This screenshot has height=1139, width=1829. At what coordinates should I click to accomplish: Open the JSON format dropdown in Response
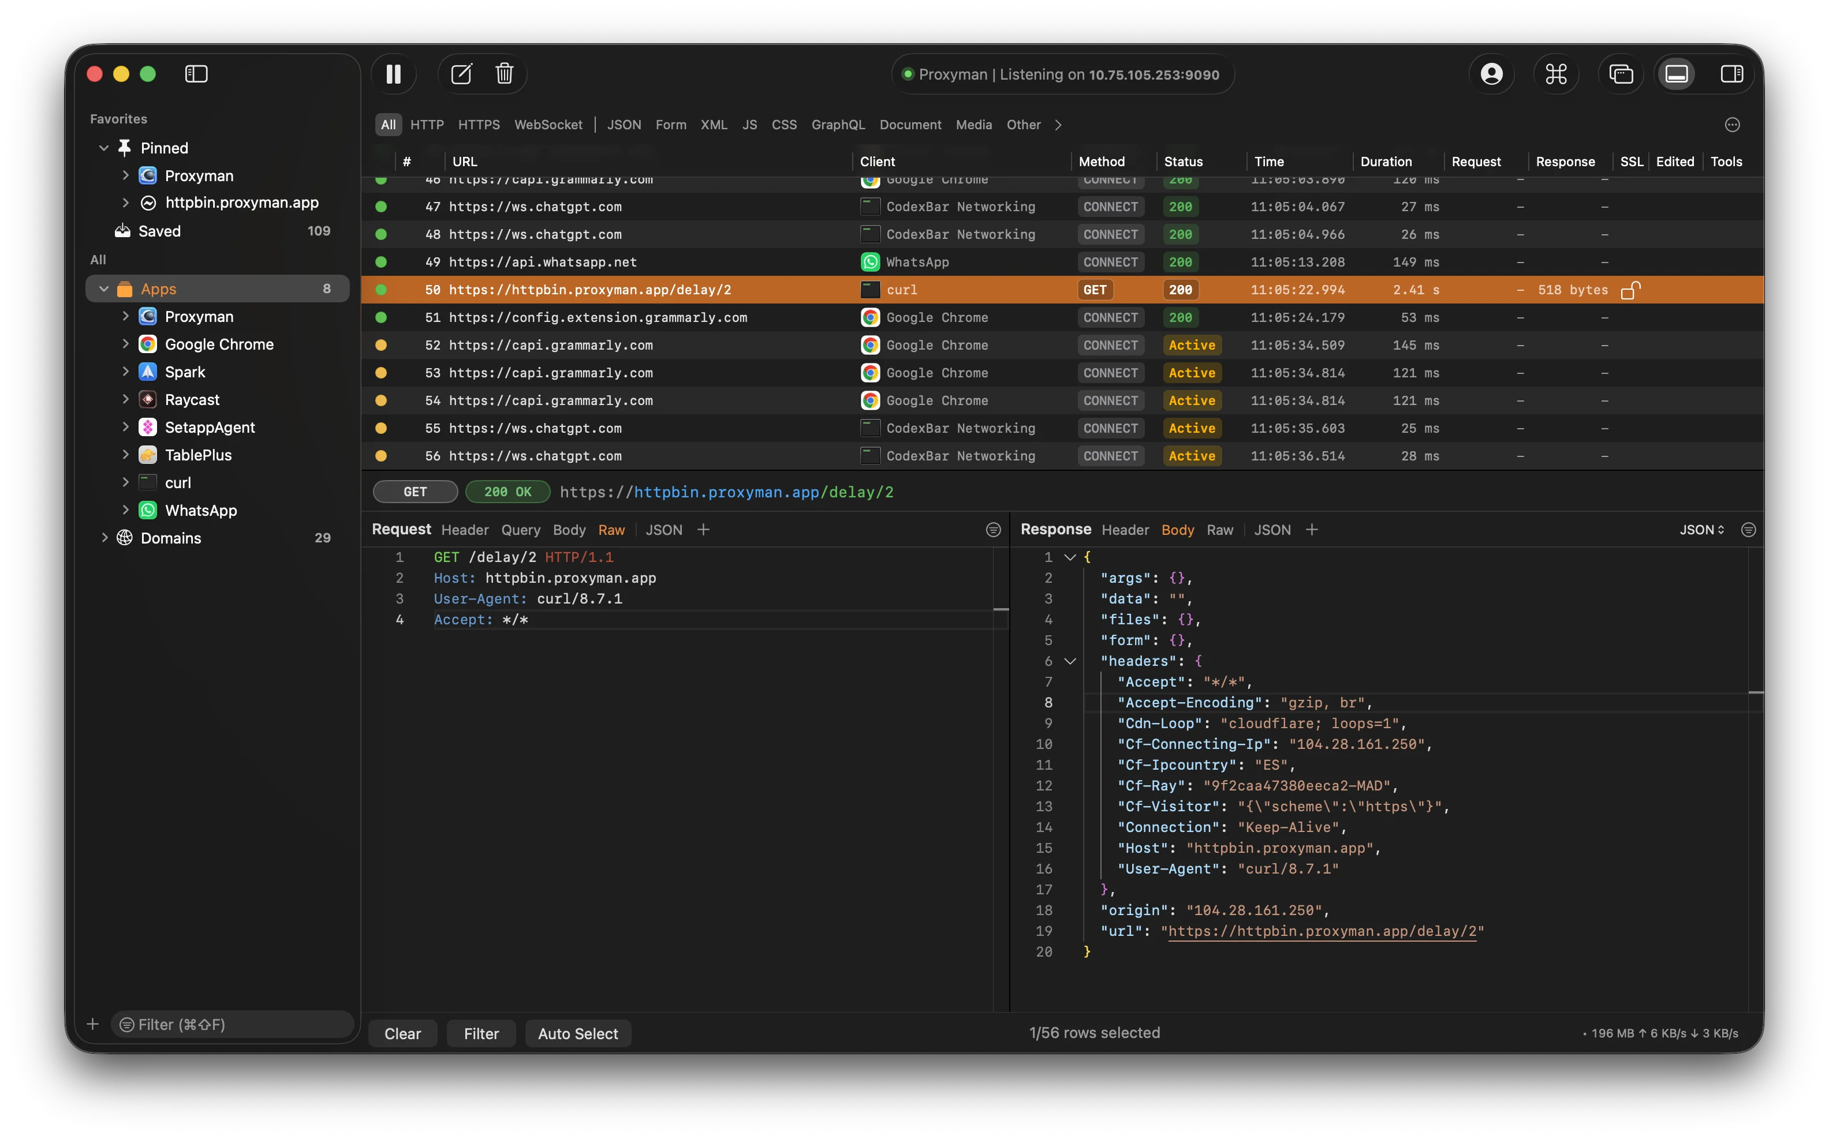[1701, 530]
